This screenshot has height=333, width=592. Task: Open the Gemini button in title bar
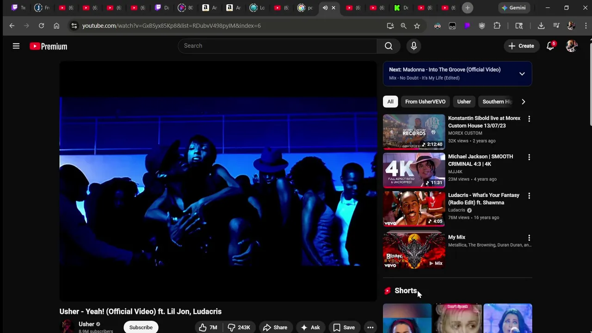(513, 8)
